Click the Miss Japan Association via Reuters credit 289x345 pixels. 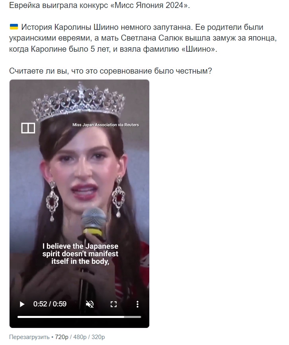coord(105,125)
